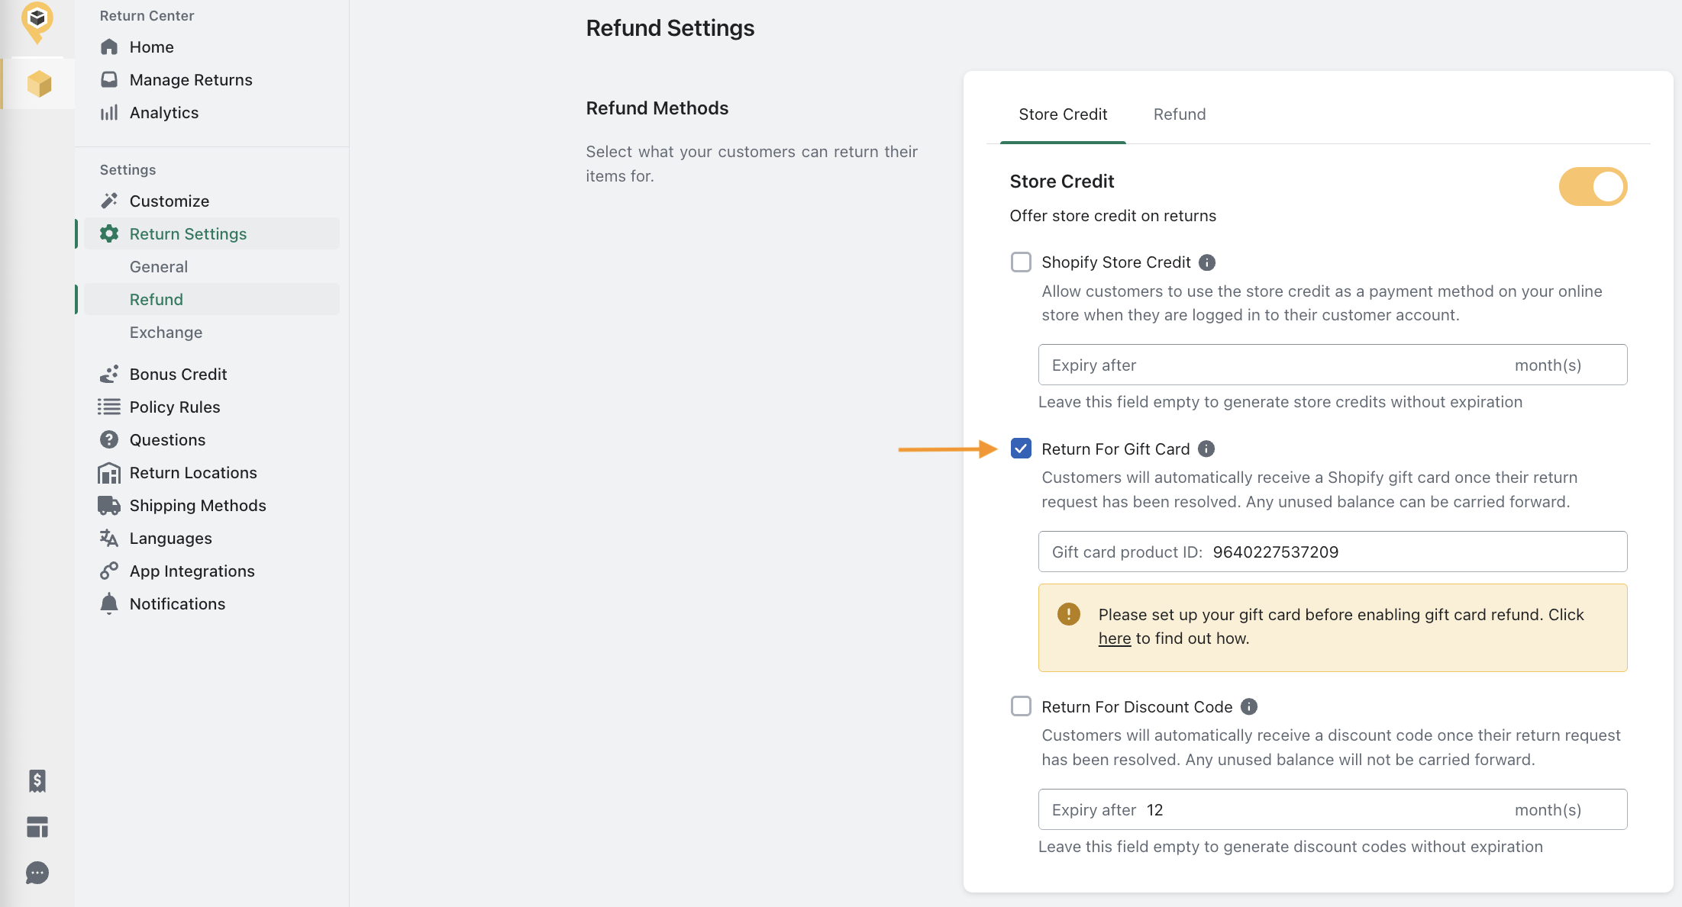Image resolution: width=1682 pixels, height=907 pixels.
Task: Click info icon next to Return For Discount Code
Action: coord(1249,706)
